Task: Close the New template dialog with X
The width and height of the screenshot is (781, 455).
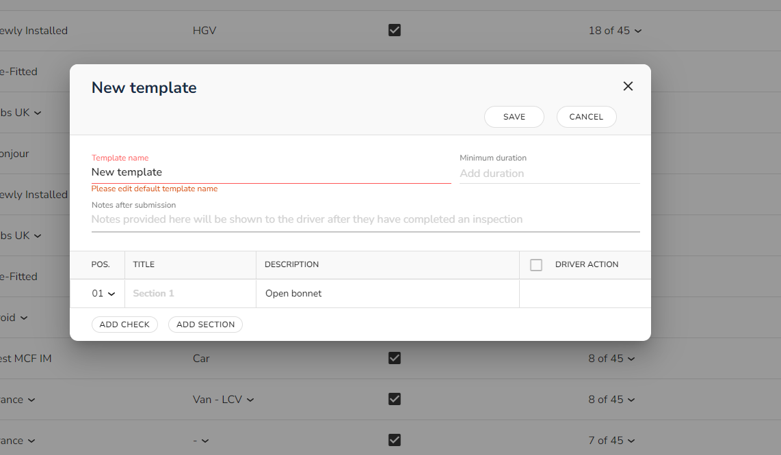Action: pyautogui.click(x=628, y=86)
